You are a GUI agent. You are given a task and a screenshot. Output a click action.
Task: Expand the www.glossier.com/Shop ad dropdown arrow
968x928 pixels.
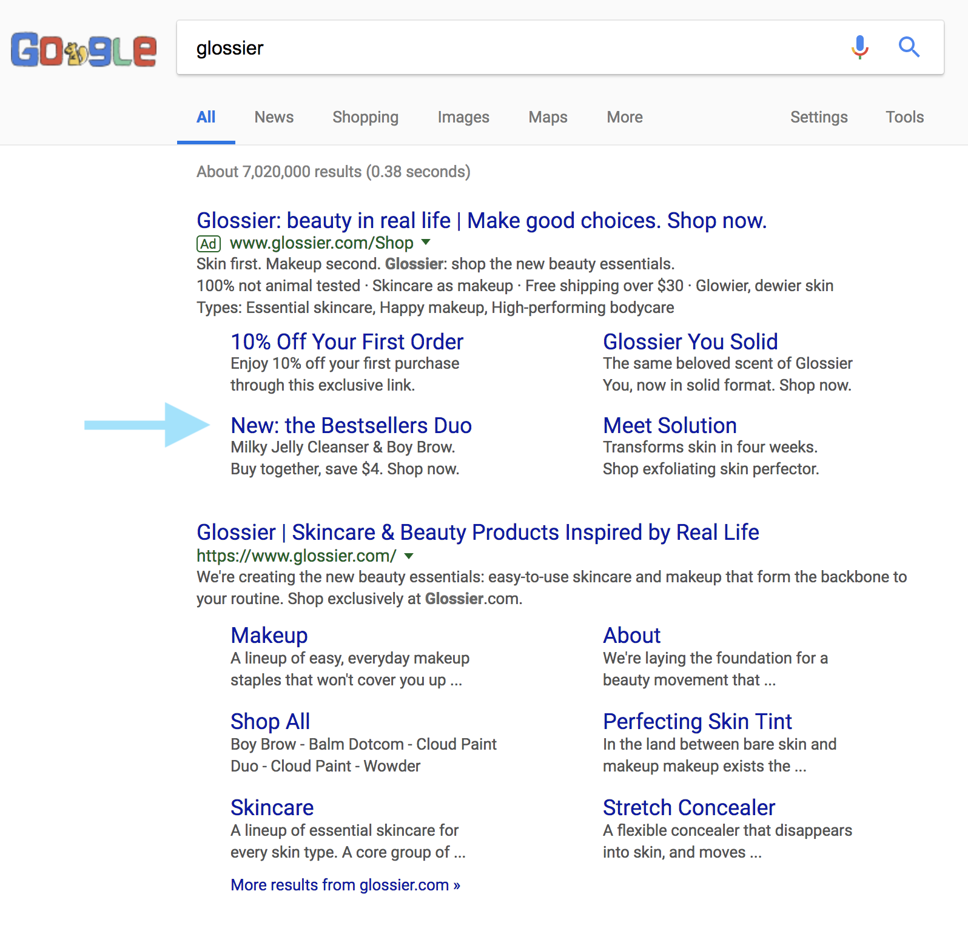tap(426, 242)
